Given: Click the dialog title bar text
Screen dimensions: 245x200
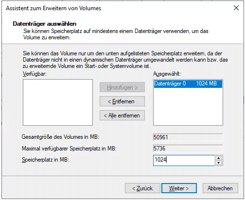Looking at the screenshot, I should 53,8.
